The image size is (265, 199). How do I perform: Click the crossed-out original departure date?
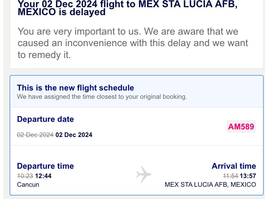pyautogui.click(x=35, y=135)
